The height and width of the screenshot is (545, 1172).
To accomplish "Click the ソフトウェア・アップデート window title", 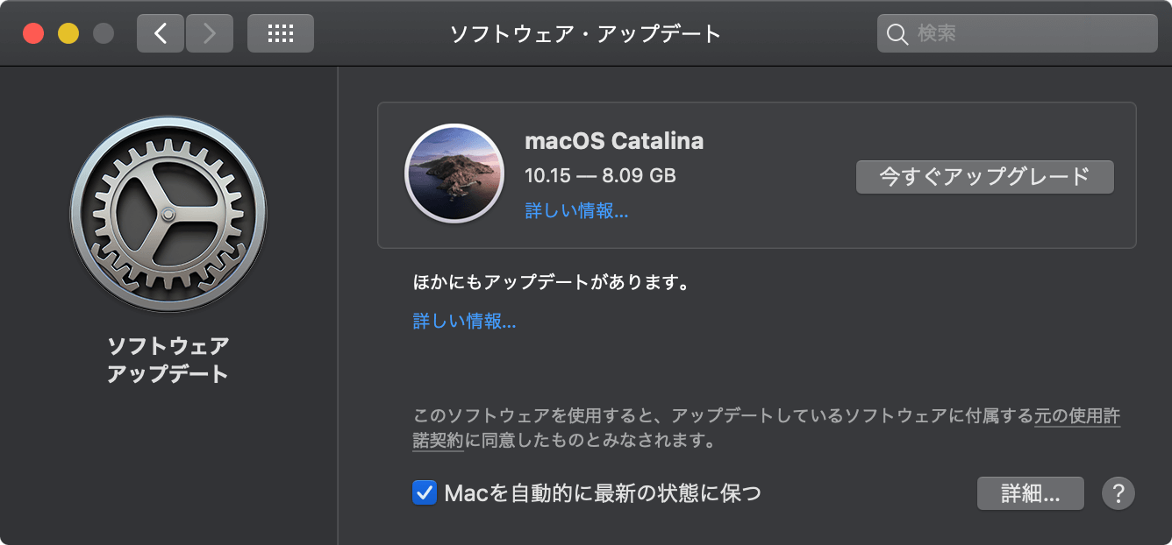I will click(x=586, y=34).
